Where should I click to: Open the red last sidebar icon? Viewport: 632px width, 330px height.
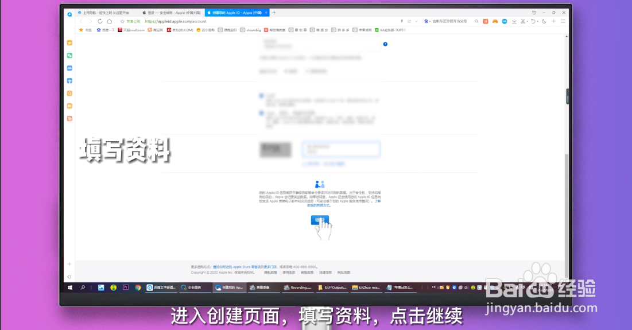[x=69, y=118]
